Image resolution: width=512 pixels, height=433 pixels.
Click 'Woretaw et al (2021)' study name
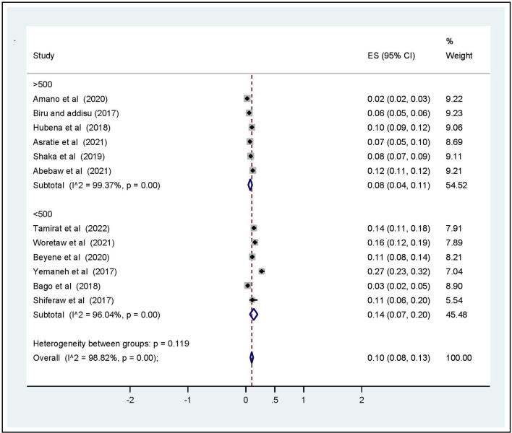74,242
